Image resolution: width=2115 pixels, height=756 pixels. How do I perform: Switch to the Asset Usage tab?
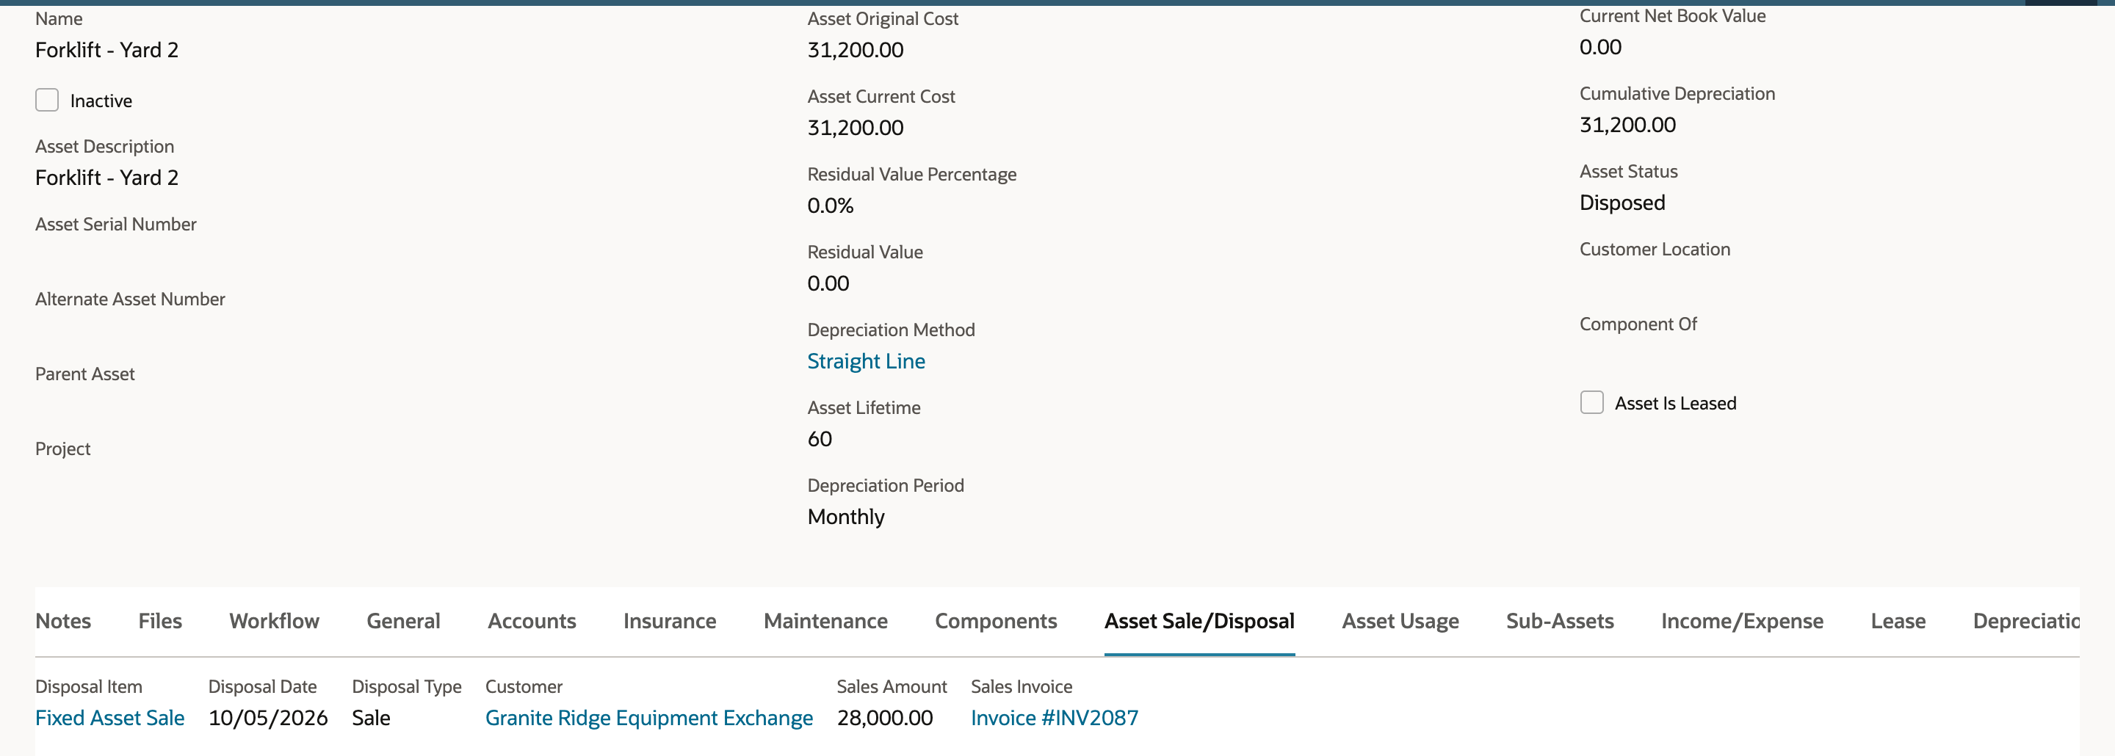pyautogui.click(x=1400, y=622)
